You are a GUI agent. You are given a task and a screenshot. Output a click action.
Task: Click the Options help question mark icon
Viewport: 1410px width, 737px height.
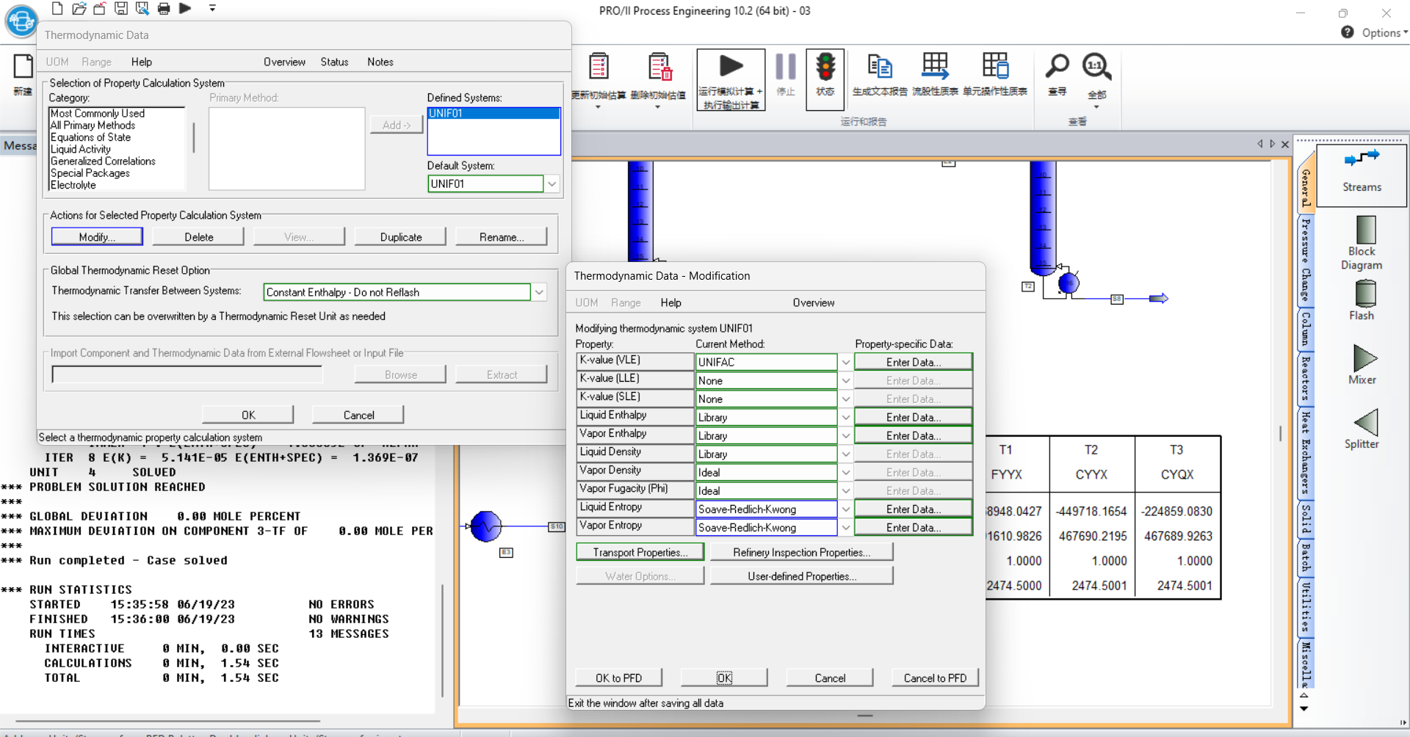point(1347,32)
